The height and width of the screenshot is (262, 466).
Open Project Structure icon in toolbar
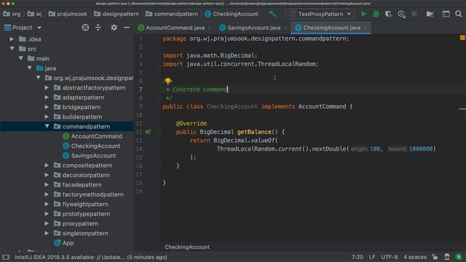pyautogui.click(x=430, y=14)
